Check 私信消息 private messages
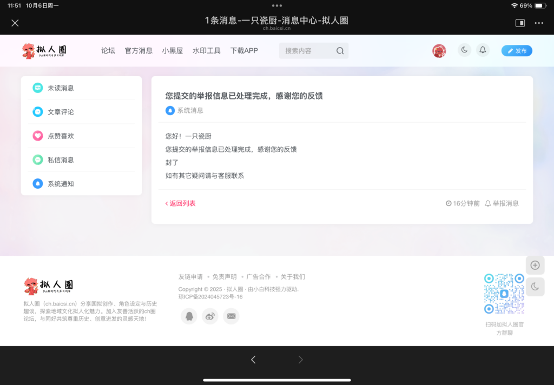Screen dimensions: 554x385 60,160
